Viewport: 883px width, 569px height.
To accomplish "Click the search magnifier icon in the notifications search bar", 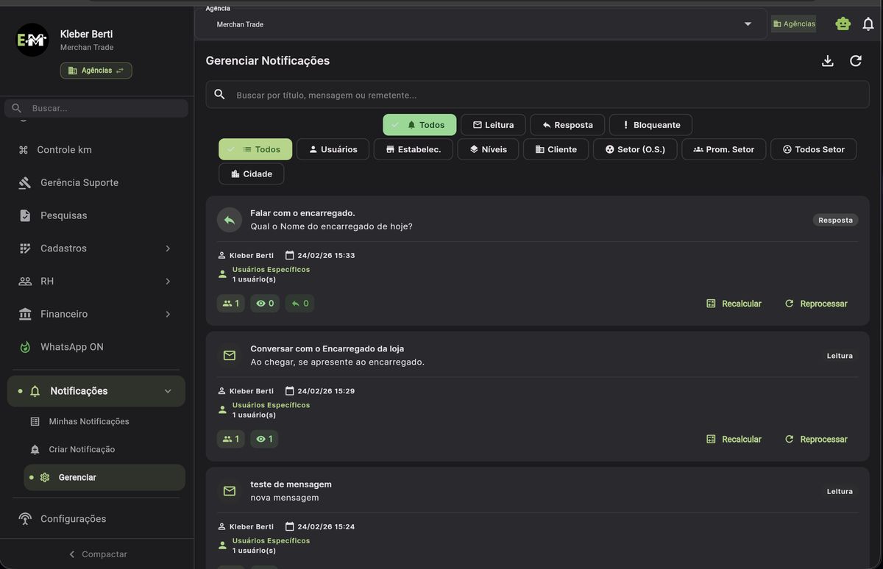I will [x=219, y=93].
